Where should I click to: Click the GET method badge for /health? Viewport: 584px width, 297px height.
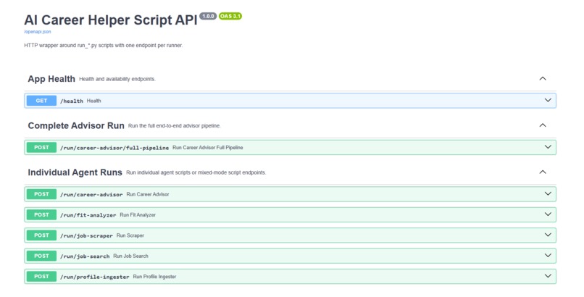pos(41,101)
